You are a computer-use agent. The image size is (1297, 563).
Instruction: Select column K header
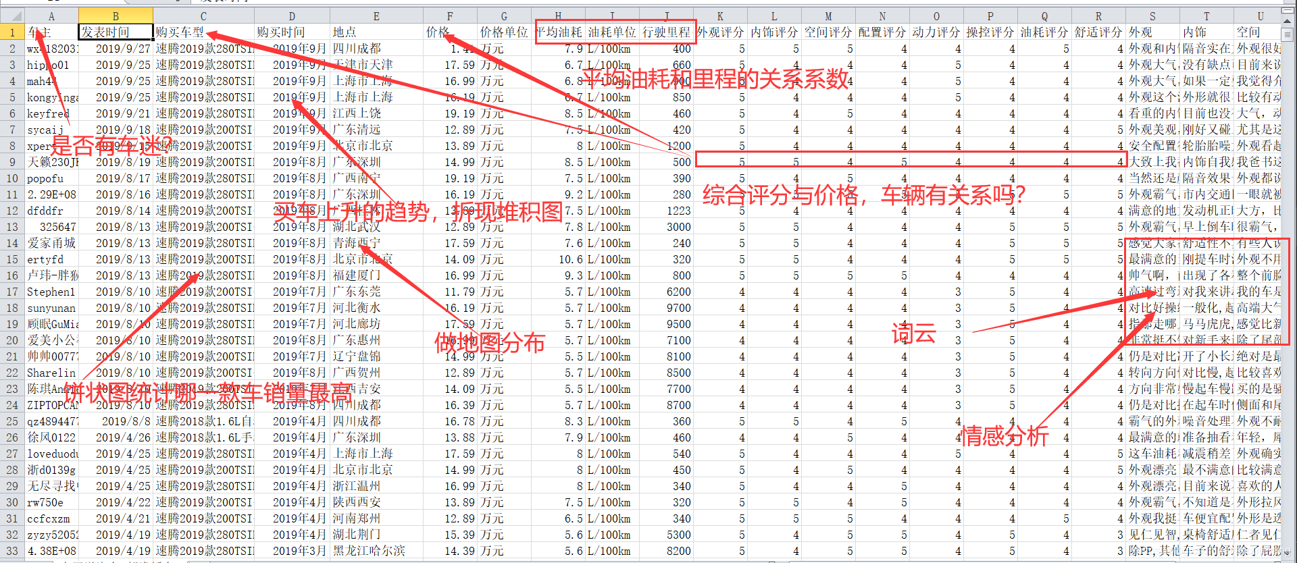720,16
